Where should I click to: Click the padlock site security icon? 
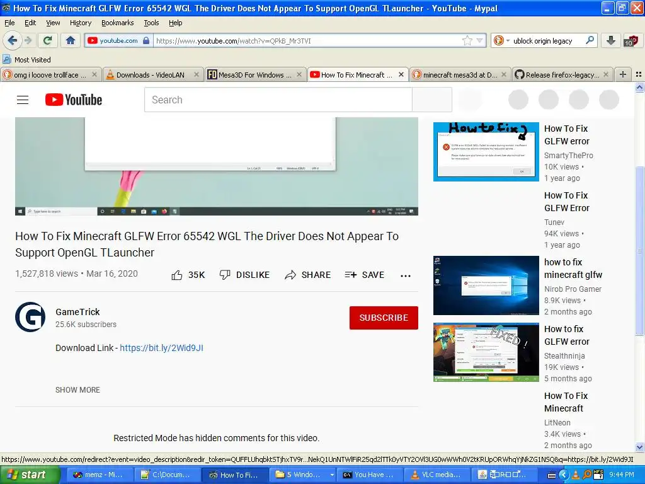point(146,40)
